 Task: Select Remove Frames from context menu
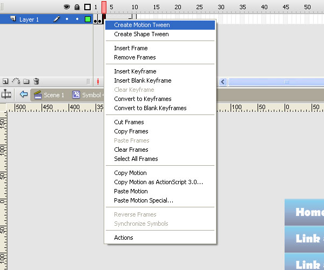[x=160, y=57]
